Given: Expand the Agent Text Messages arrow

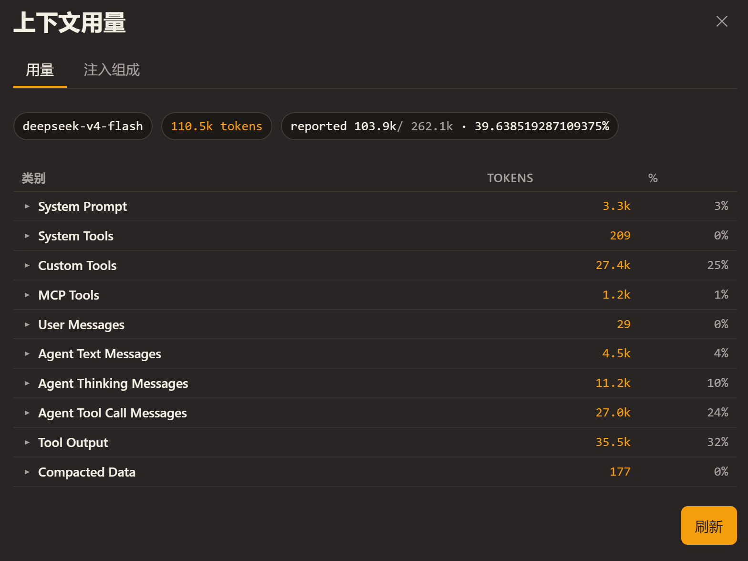Looking at the screenshot, I should [x=27, y=354].
